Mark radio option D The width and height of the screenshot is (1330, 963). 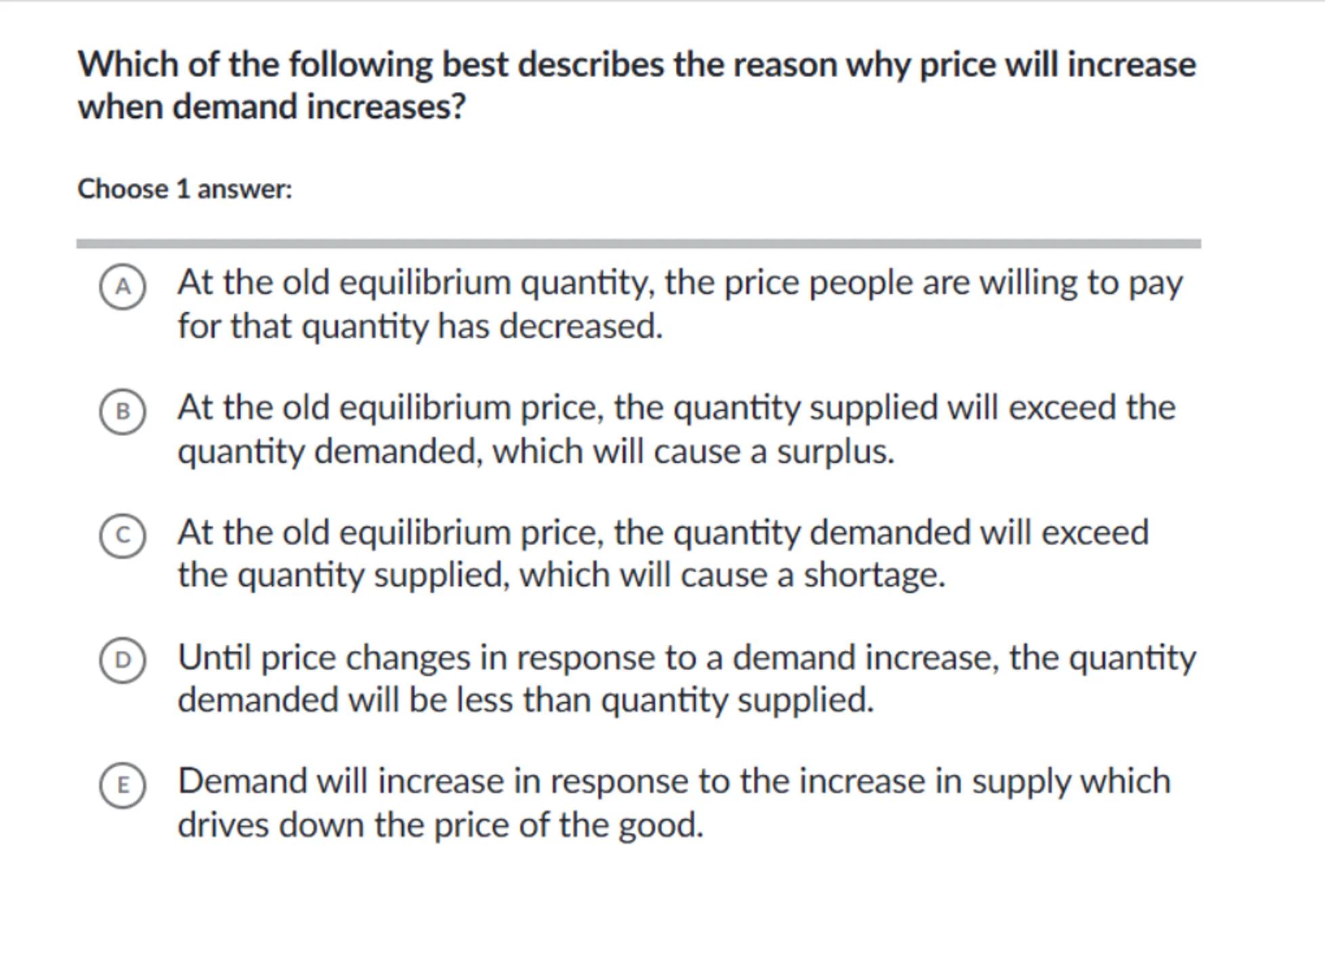(123, 660)
